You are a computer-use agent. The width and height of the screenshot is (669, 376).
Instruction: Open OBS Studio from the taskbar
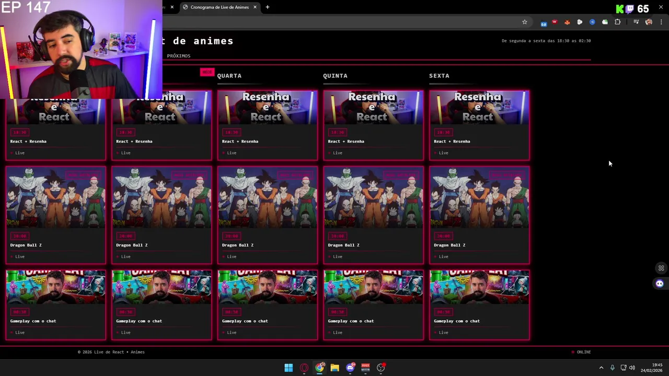coord(381,368)
